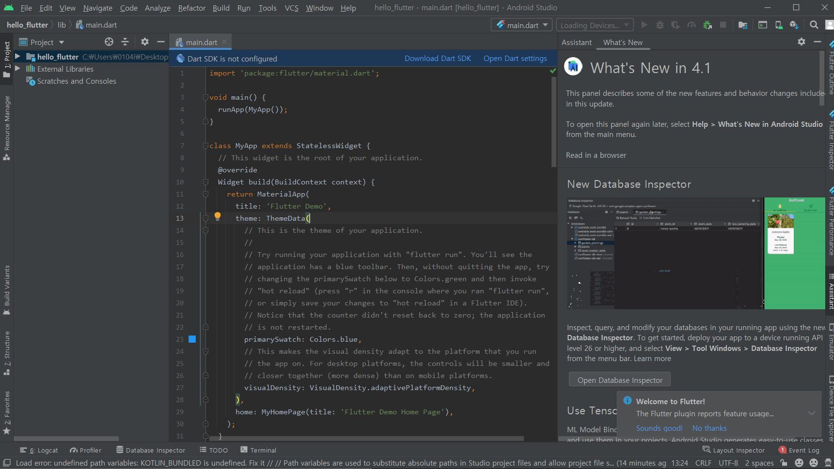Image resolution: width=834 pixels, height=469 pixels.
Task: Toggle read-only lock icon in status bar
Action: pos(784,463)
